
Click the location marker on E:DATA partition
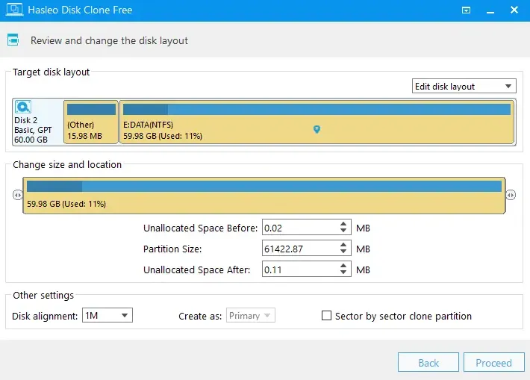point(317,129)
